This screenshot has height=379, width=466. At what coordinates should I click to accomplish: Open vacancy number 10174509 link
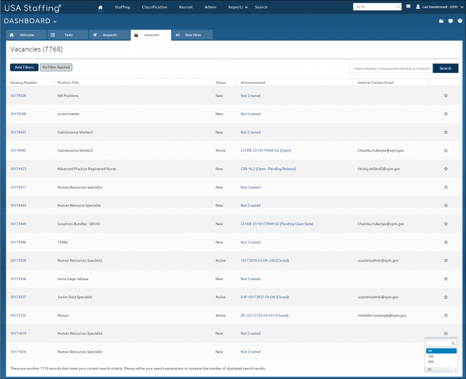coord(18,96)
